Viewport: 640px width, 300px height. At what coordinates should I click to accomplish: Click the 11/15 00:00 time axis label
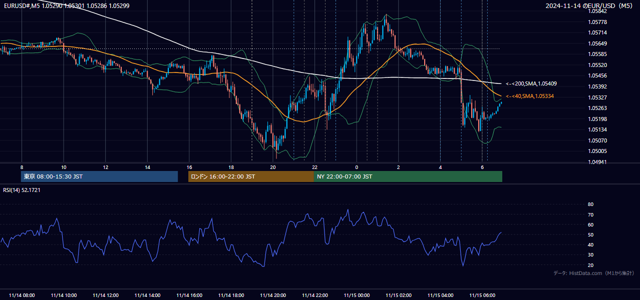pos(357,295)
